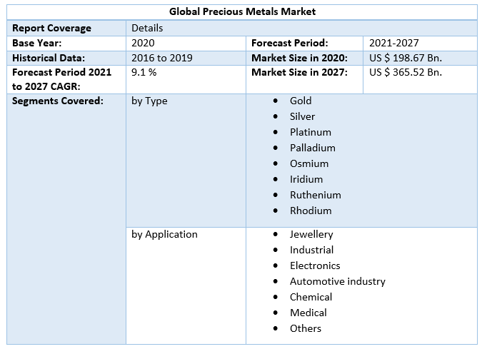Select the US $ 198.67 Bn. value
Viewport: 487px width, 349px height.
coord(406,58)
